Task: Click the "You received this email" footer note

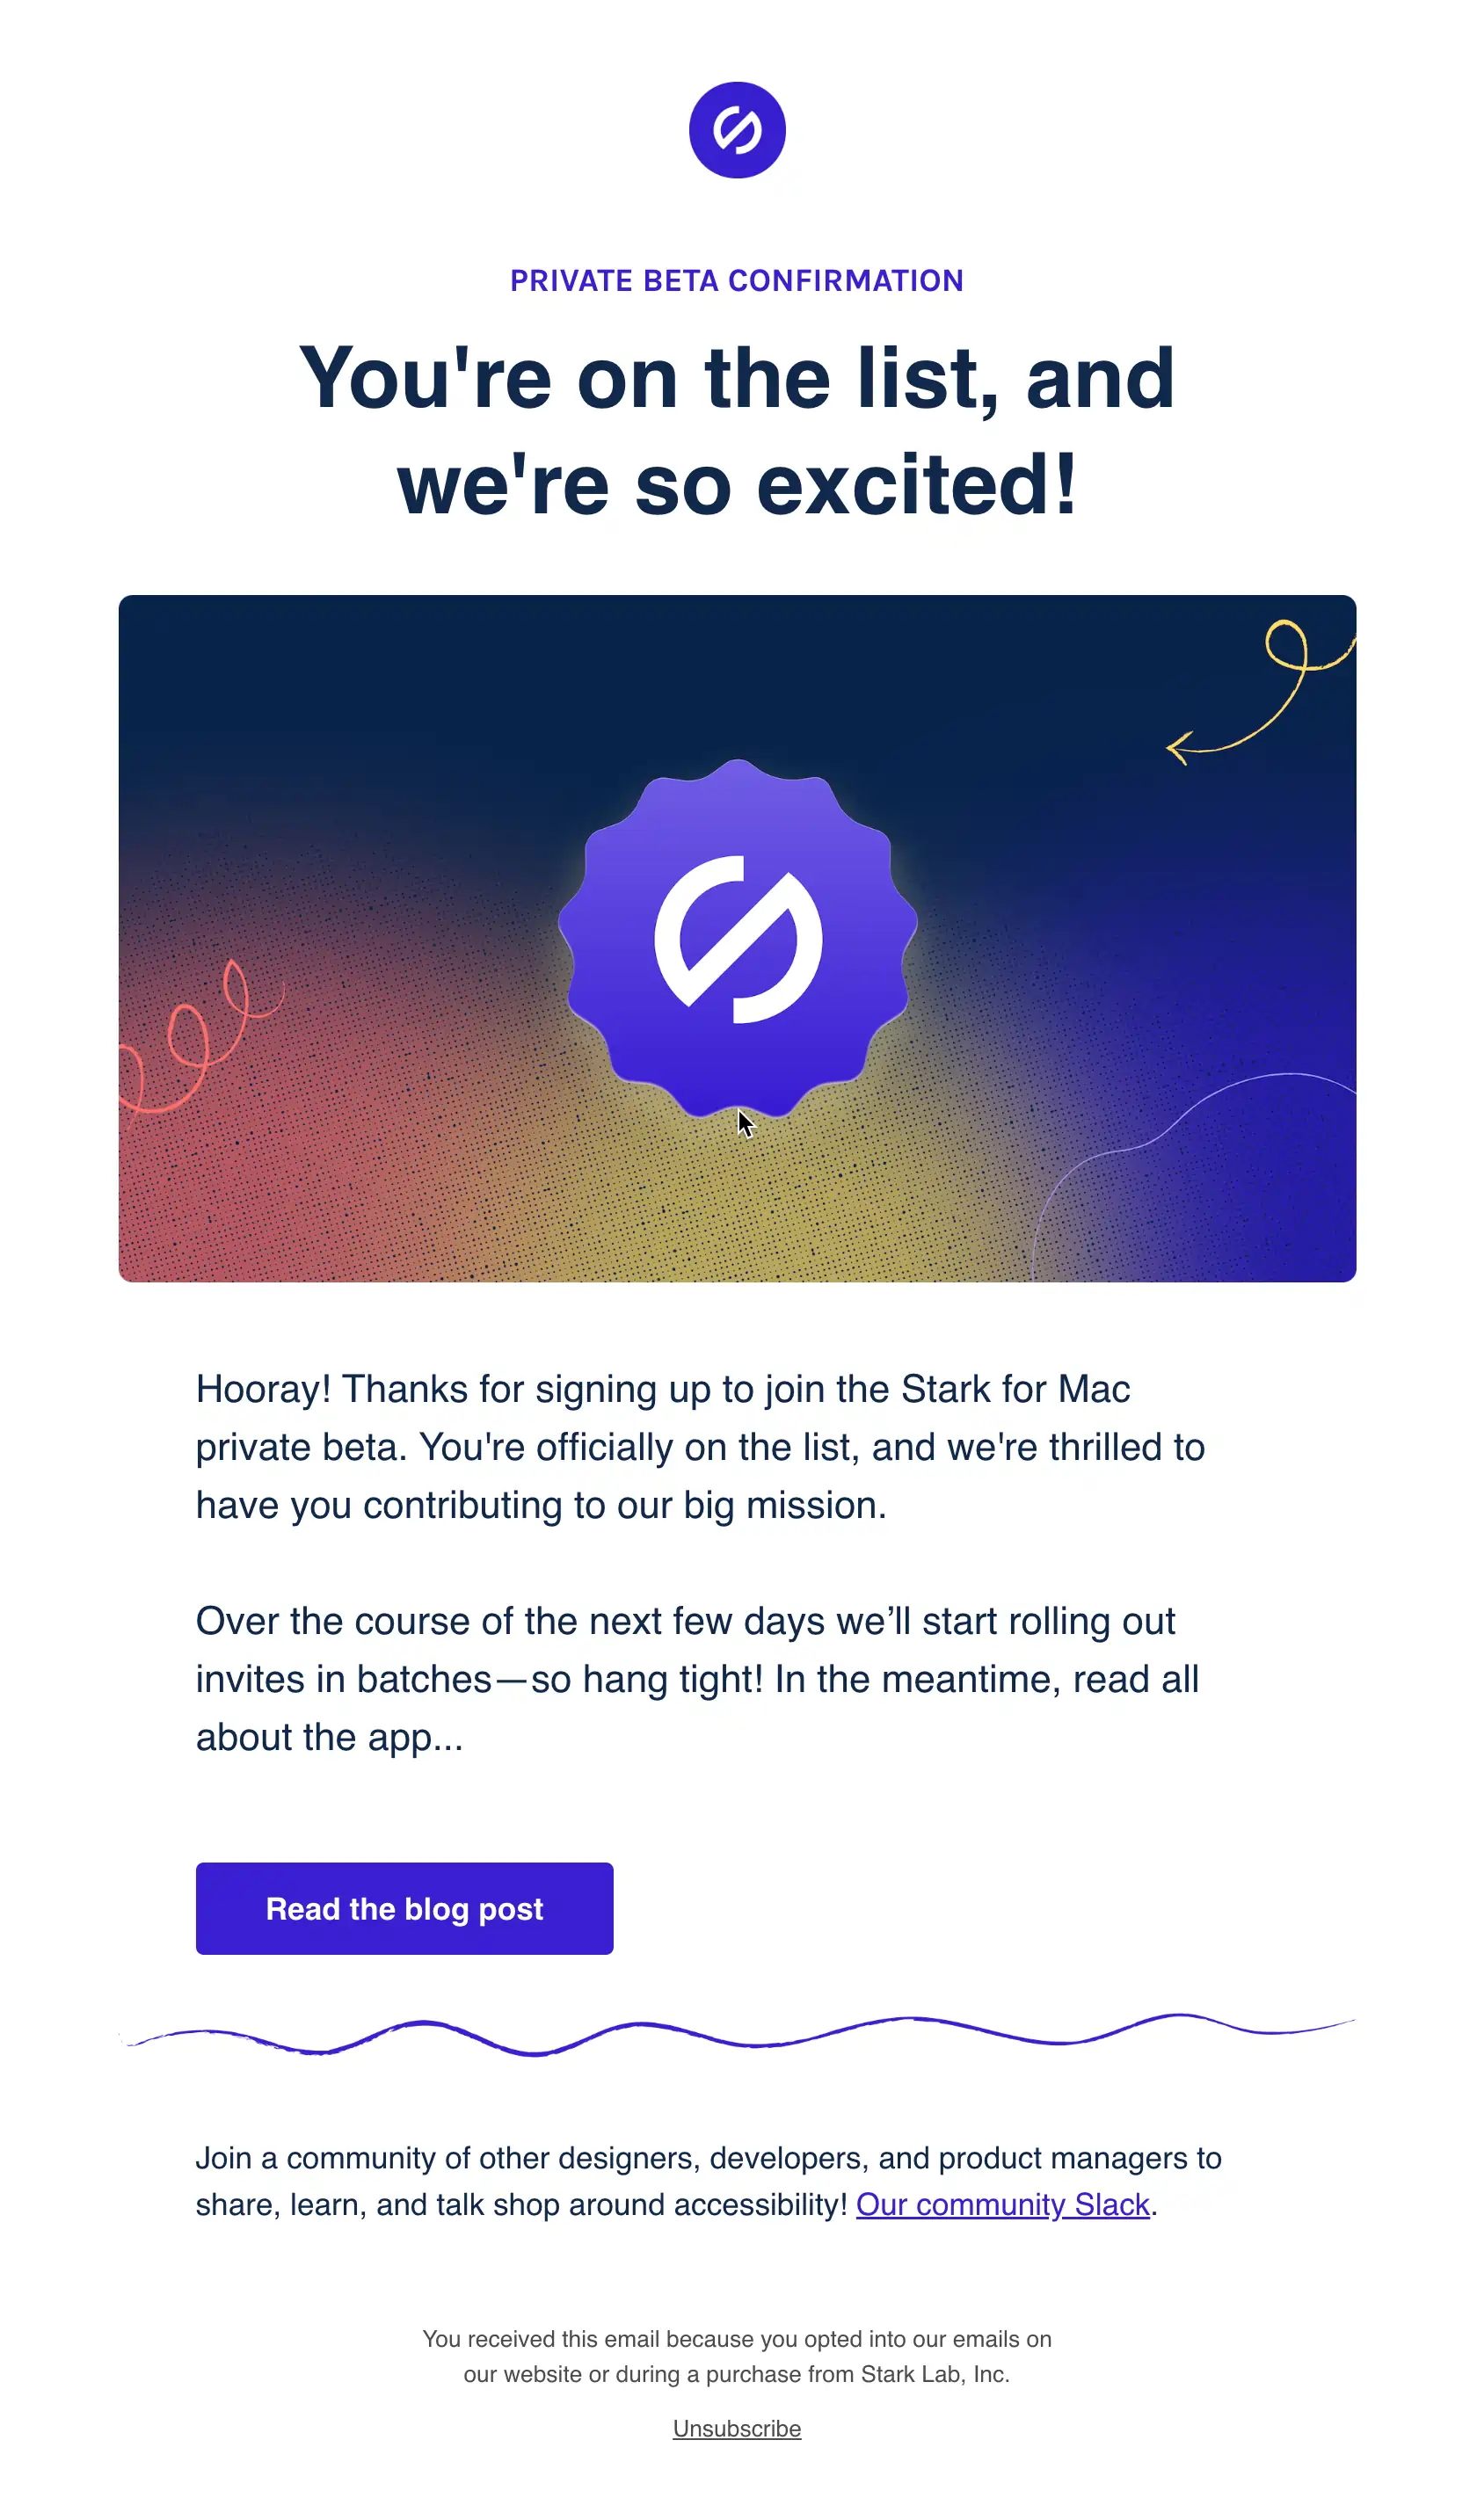Action: (x=737, y=2357)
